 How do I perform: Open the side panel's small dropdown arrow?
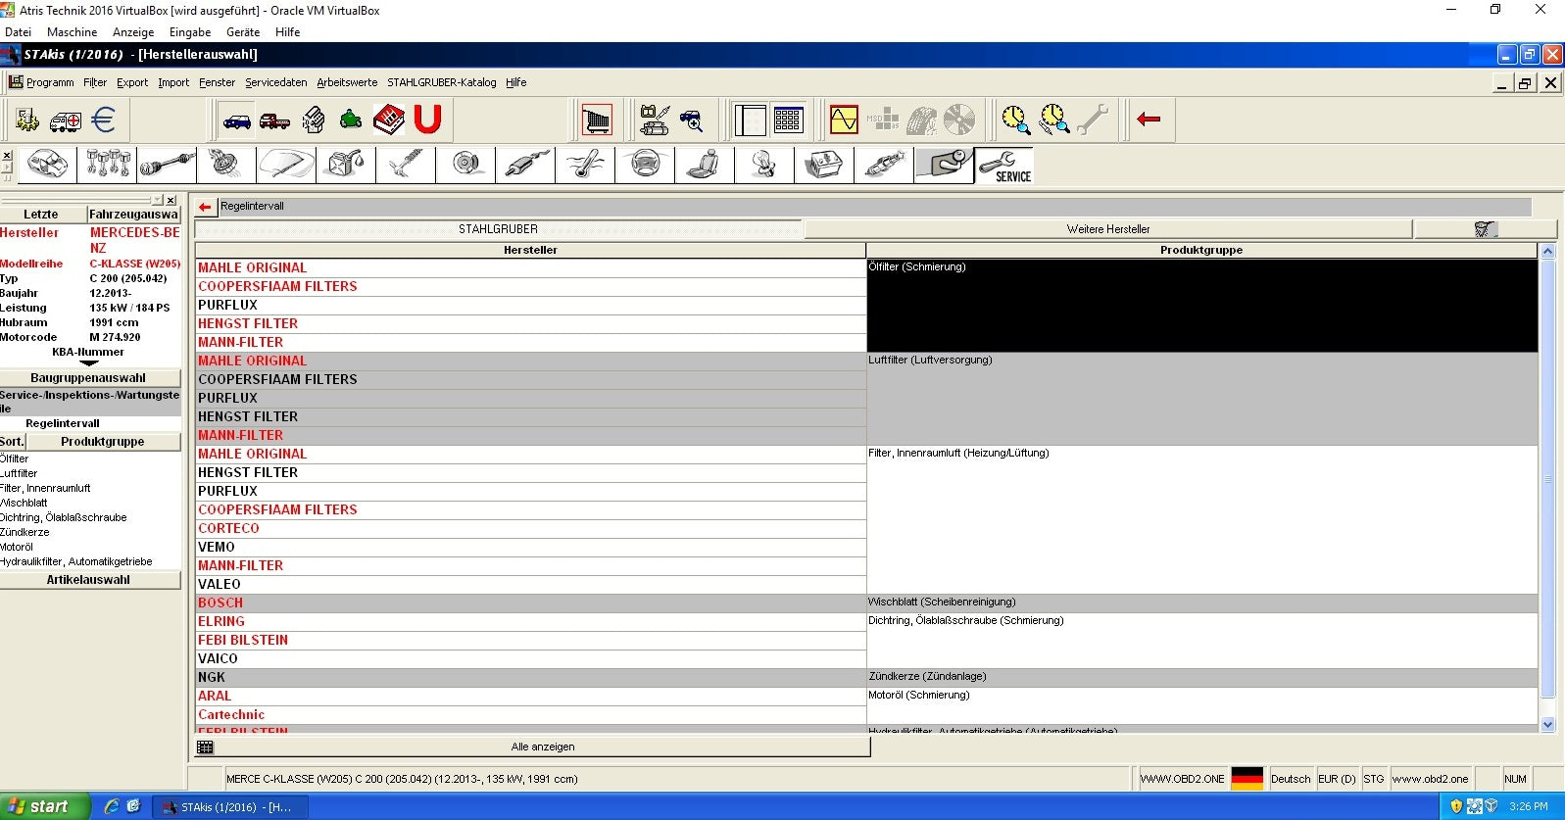coord(158,200)
